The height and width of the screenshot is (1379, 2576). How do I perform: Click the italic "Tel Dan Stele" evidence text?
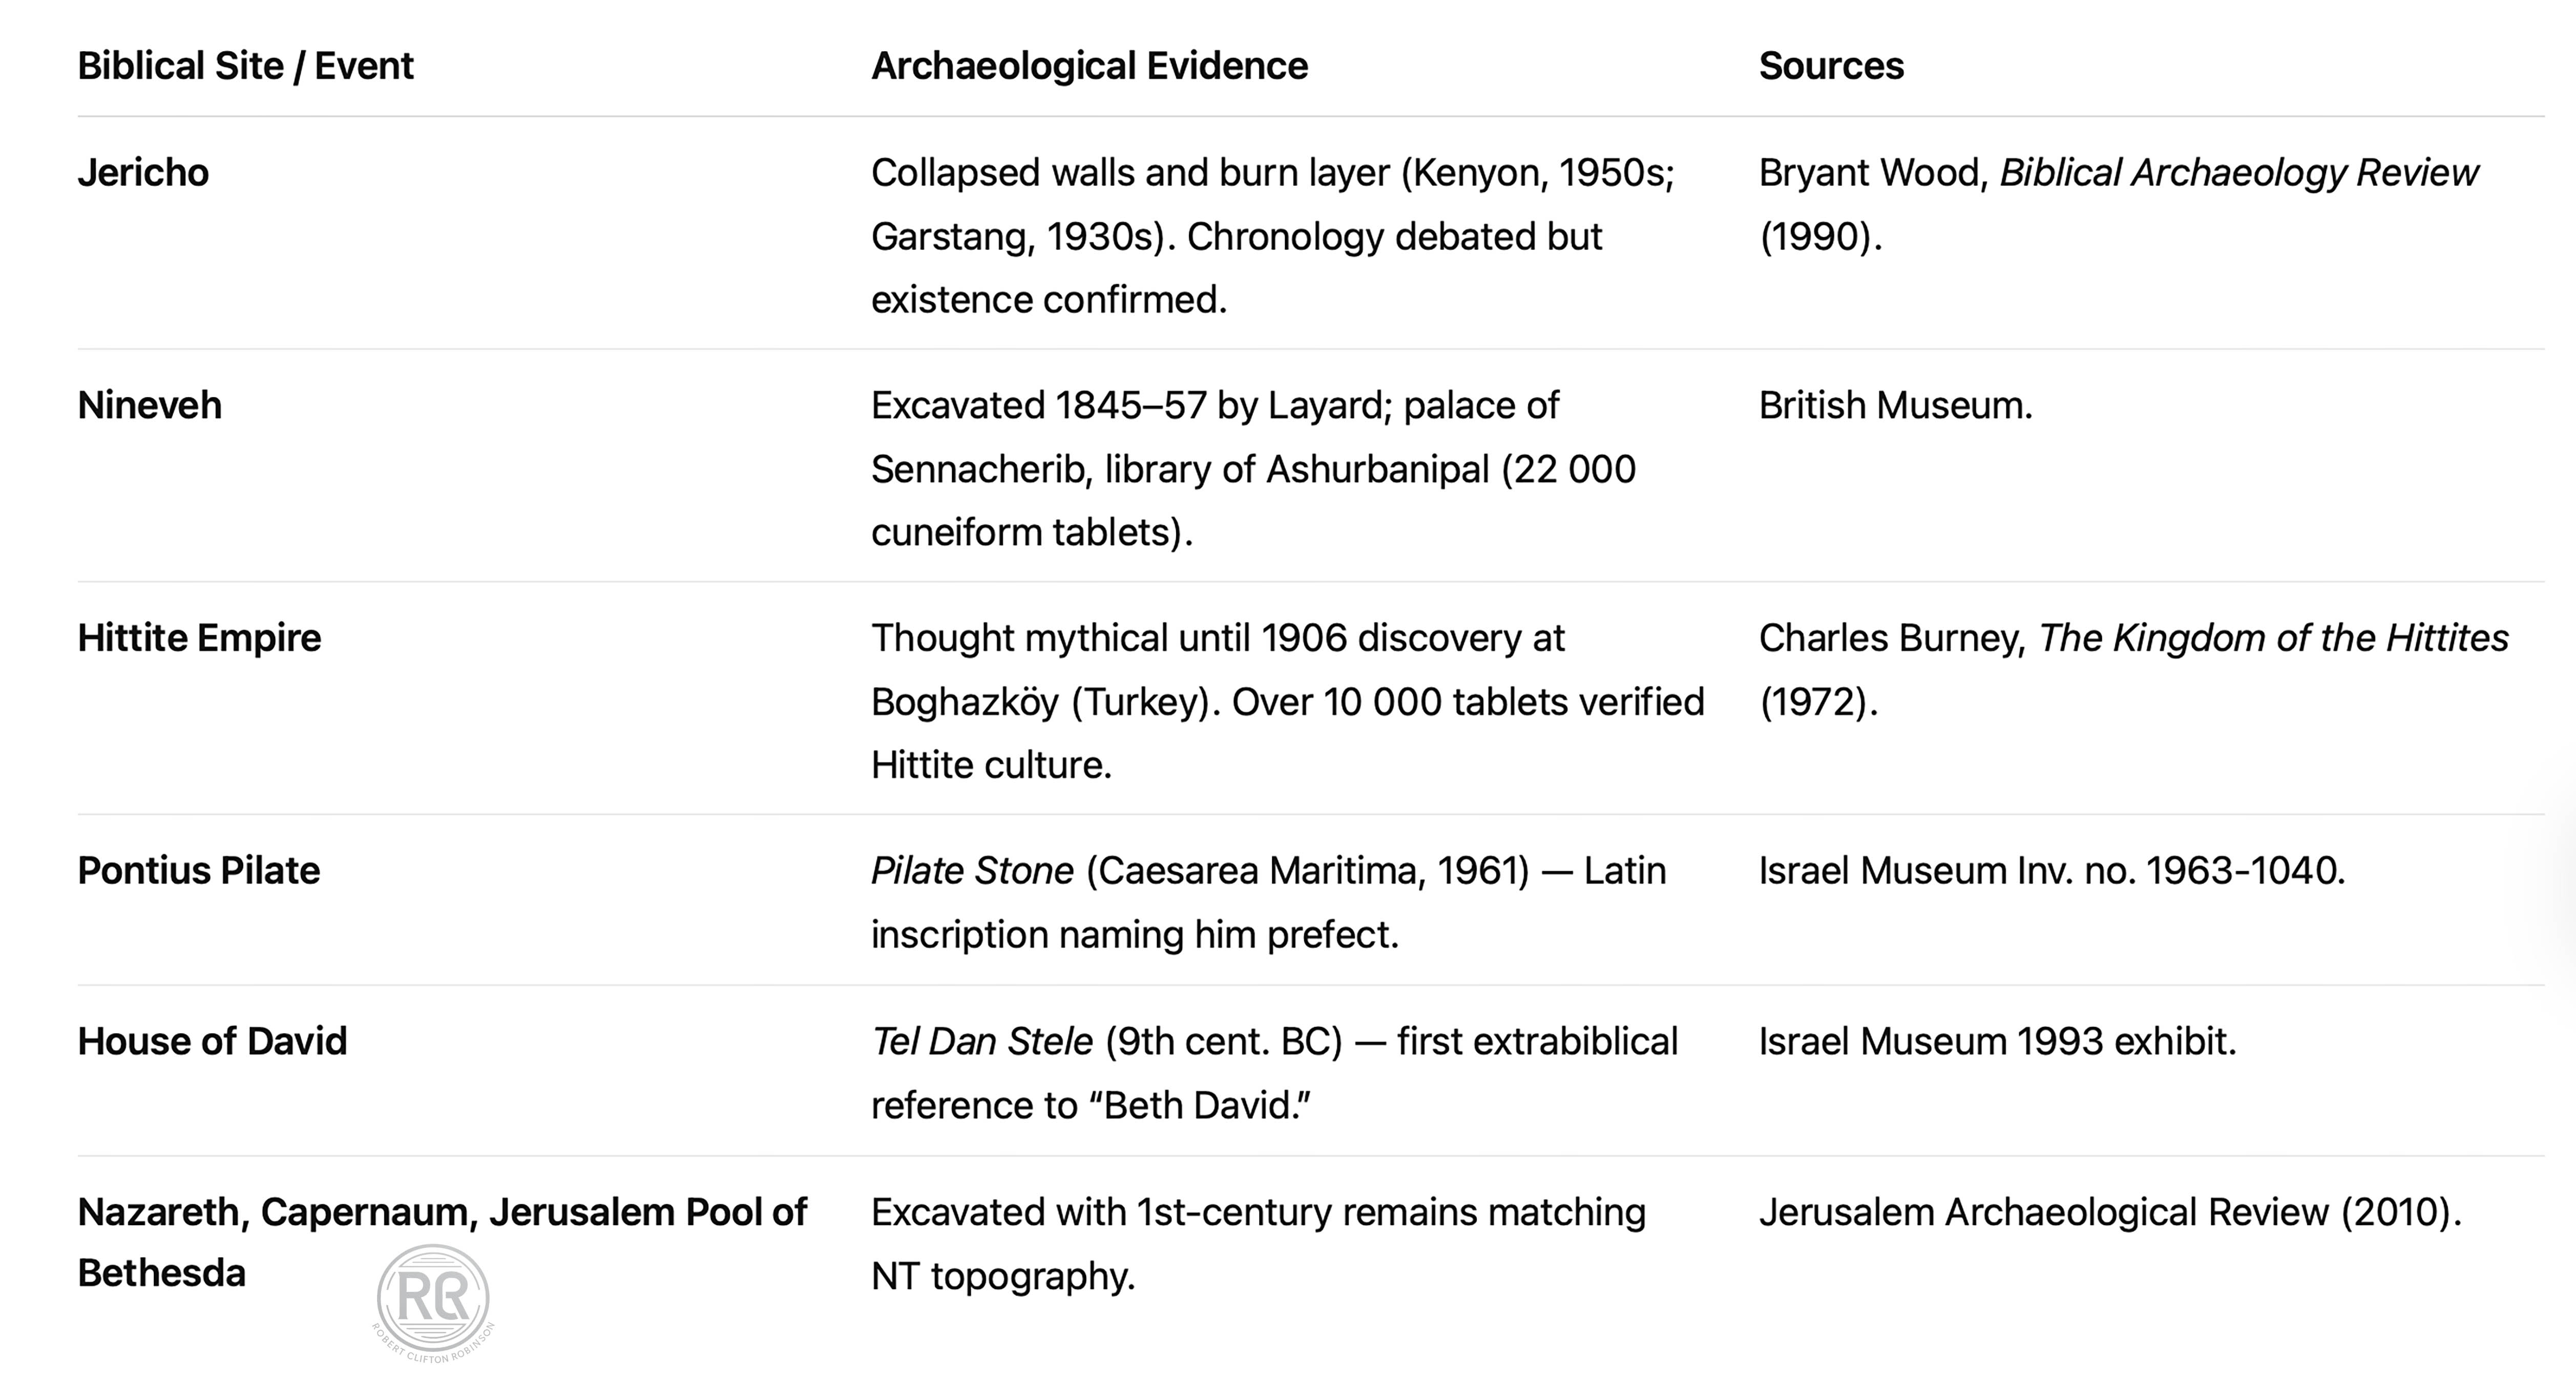(982, 1042)
